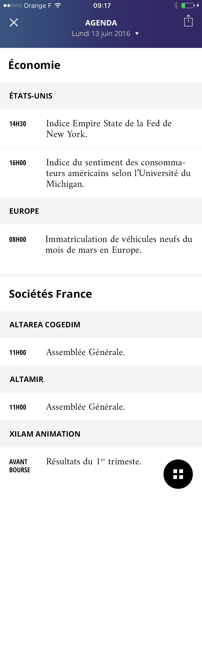Tap the date Lundi 13 juin 2016
The image size is (202, 646).
tap(101, 34)
